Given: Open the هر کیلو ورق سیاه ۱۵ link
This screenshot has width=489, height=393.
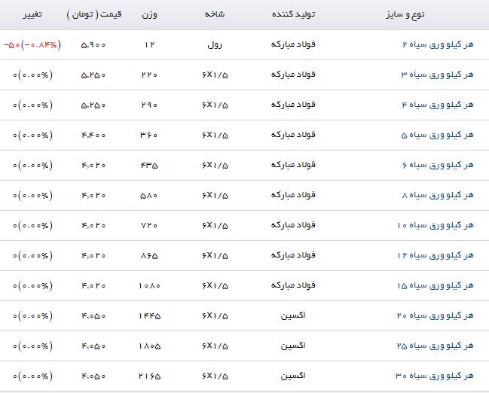Looking at the screenshot, I should (x=436, y=285).
